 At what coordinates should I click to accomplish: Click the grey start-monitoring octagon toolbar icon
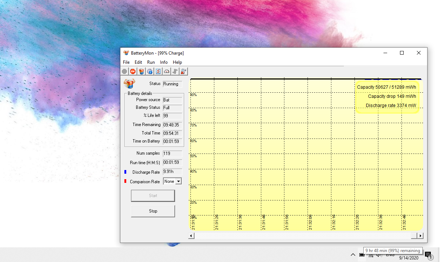(124, 71)
